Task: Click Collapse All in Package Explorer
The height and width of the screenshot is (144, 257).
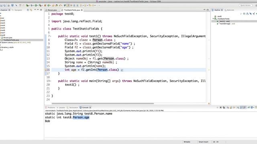Action: [x=28, y=10]
